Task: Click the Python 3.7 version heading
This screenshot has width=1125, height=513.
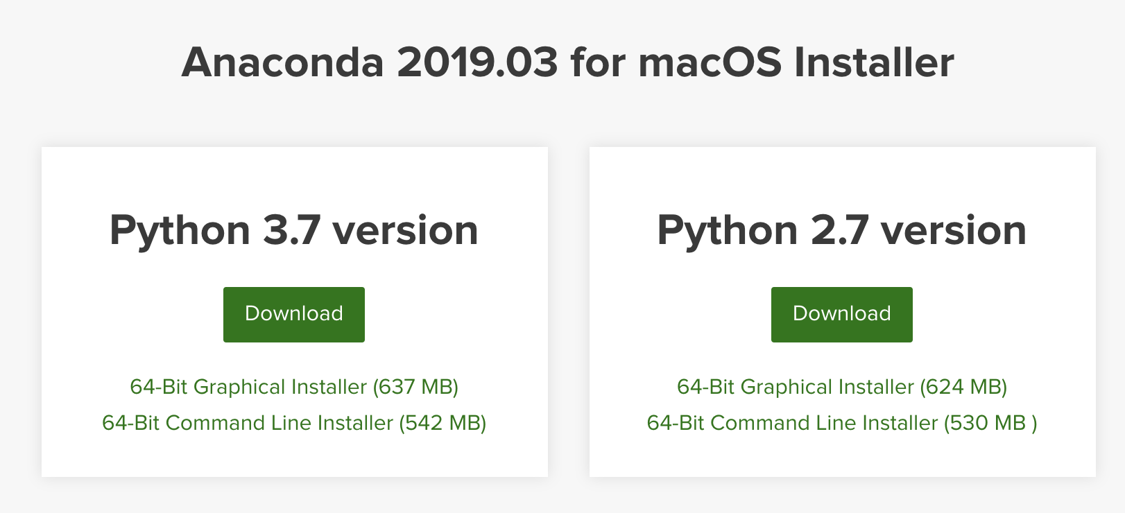Action: click(293, 230)
